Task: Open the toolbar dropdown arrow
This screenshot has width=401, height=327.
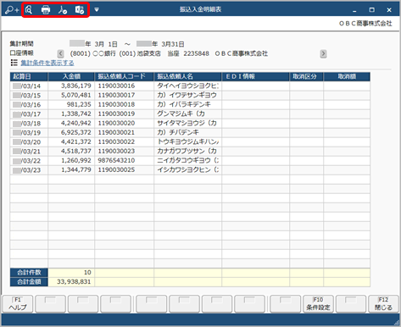Action: [97, 10]
